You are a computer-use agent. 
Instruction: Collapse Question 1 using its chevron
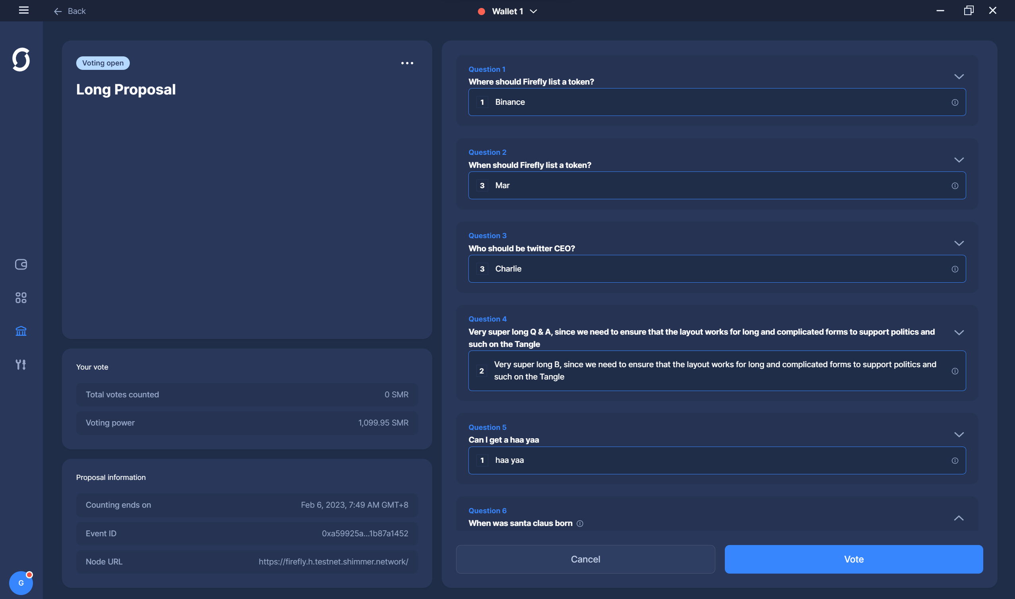pos(959,76)
